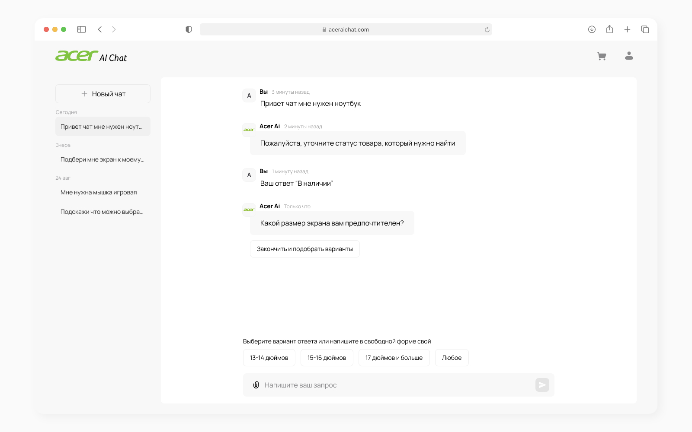Pick the 17 дюймов и больше option

point(394,358)
